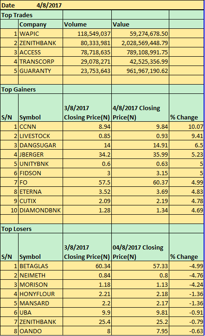Select GUARANTY value 961,967,190.62
This screenshot has height=336, width=205.
[140, 71]
